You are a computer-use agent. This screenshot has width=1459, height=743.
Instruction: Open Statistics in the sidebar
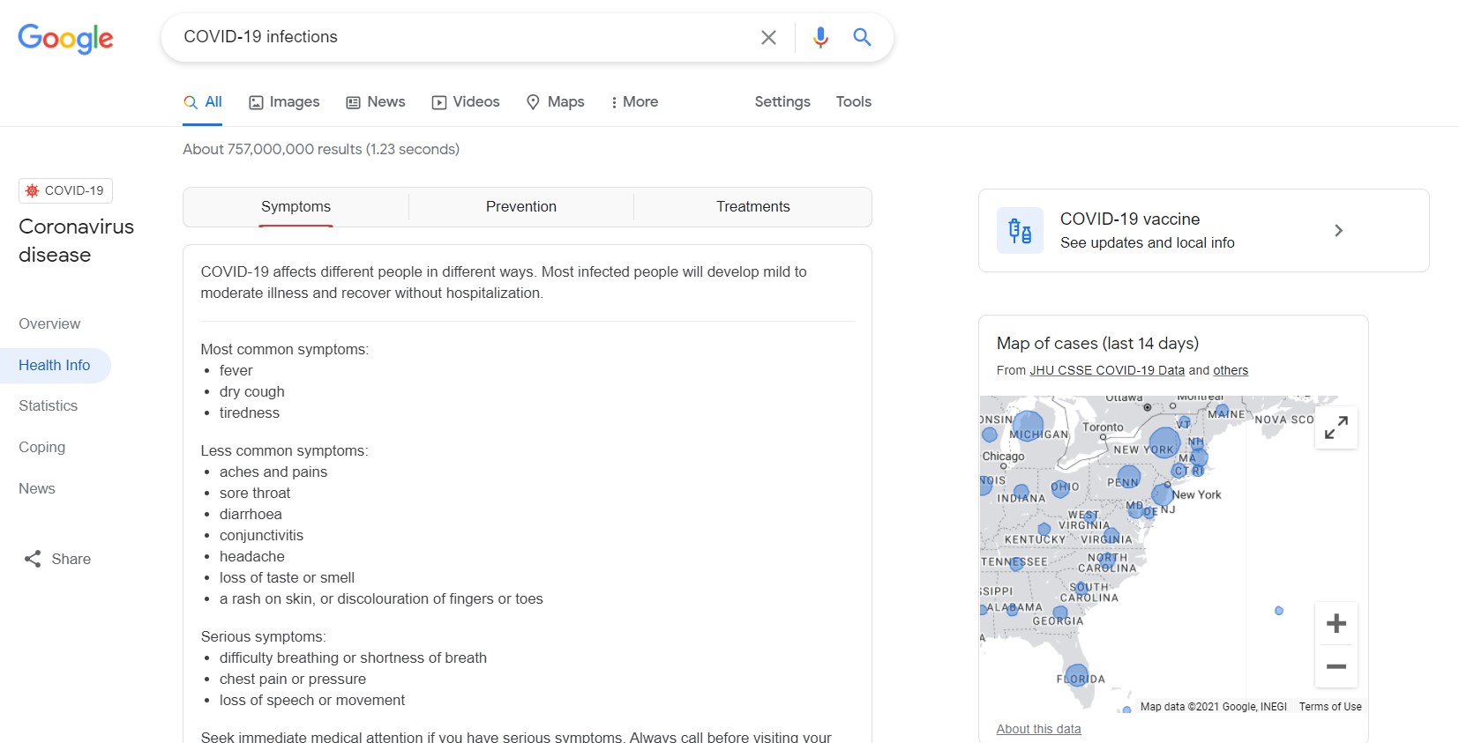click(49, 406)
